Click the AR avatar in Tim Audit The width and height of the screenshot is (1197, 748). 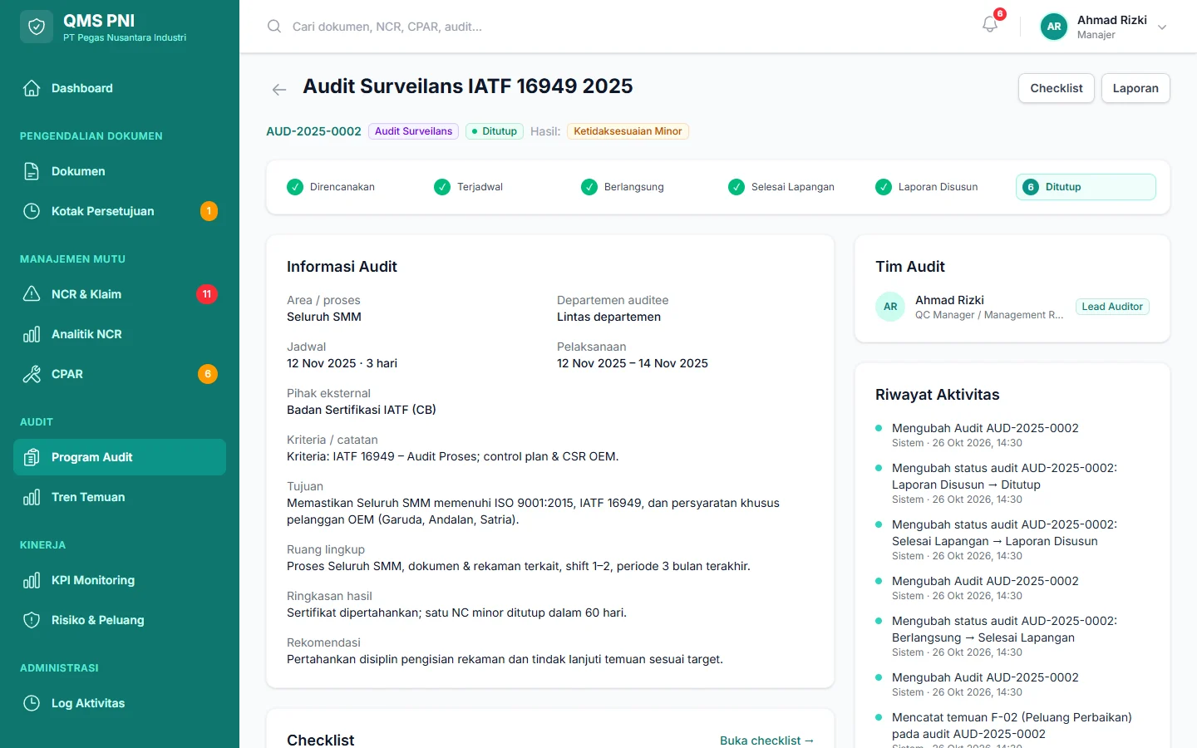coord(890,307)
